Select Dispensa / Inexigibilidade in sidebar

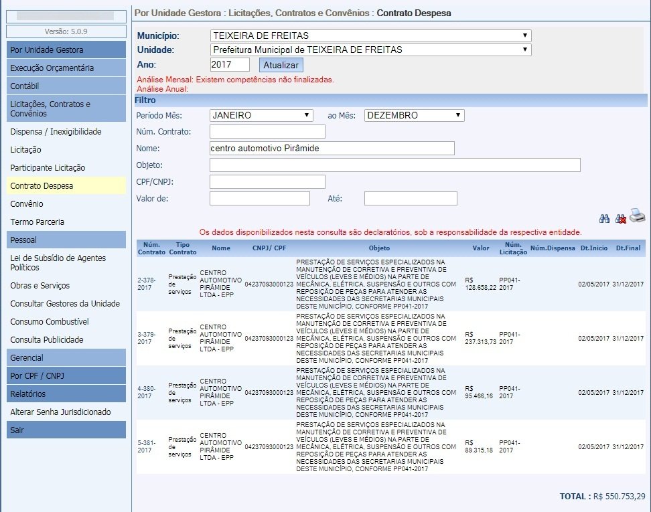click(56, 132)
